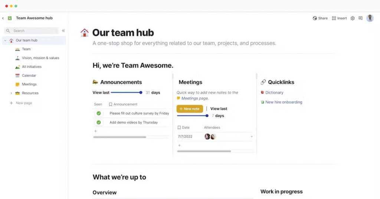Click the large house icon by page title

pos(85,32)
